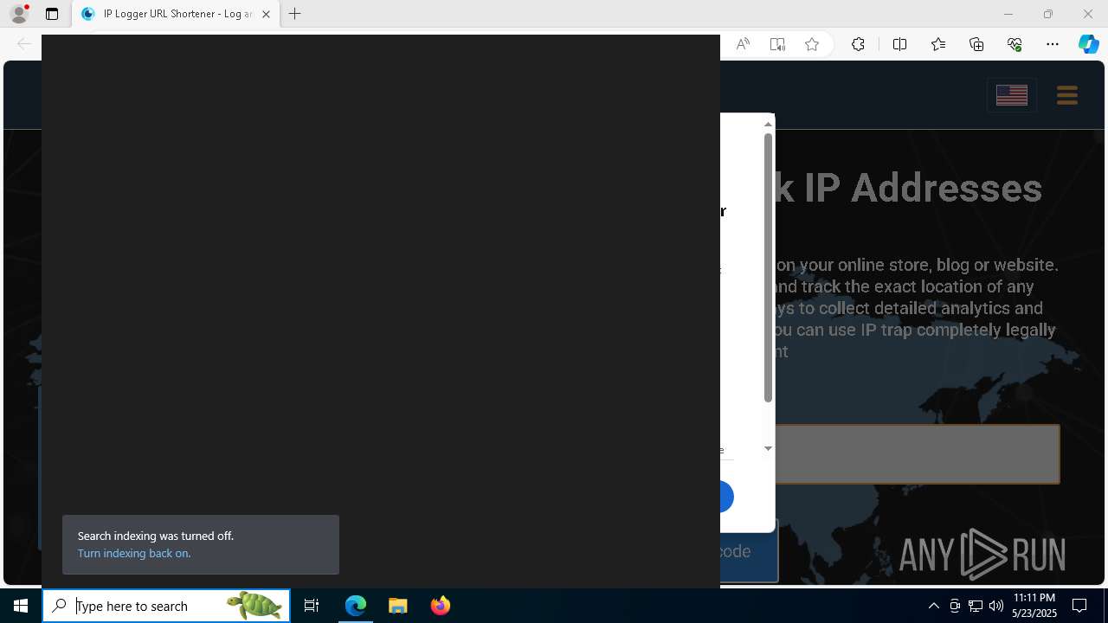Click the popup scrollbar up arrow
This screenshot has width=1108, height=623.
click(x=768, y=125)
